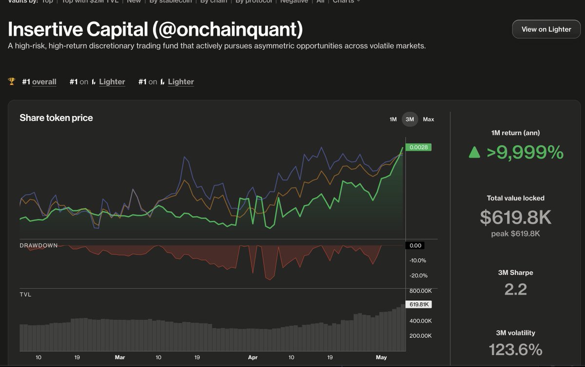Click the TVL panel label
Screen dimensions: 585x367
(25, 294)
